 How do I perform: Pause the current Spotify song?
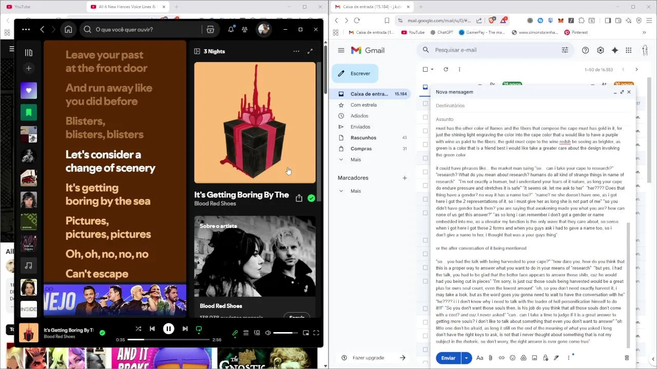[168, 329]
